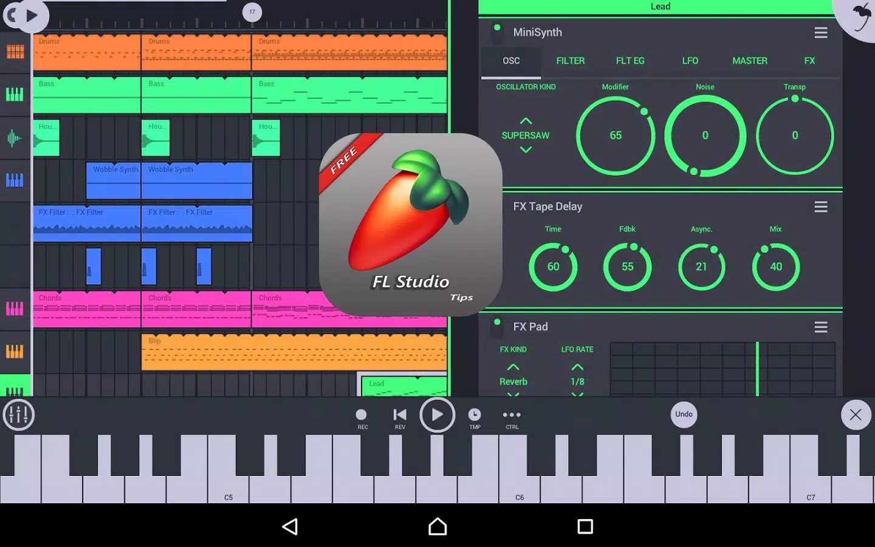Adjust the Mix knob showing 40
The image size is (875, 547).
pos(776,267)
